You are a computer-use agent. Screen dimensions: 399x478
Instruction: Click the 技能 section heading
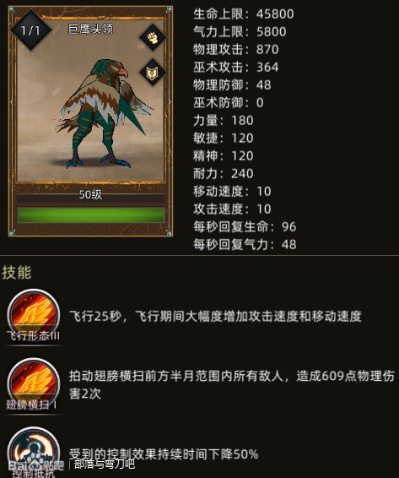pos(17,272)
